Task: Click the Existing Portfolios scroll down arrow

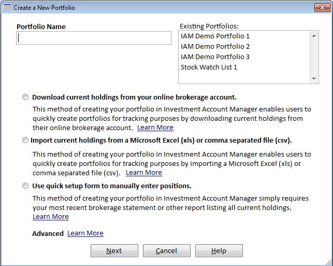Action: [x=314, y=78]
